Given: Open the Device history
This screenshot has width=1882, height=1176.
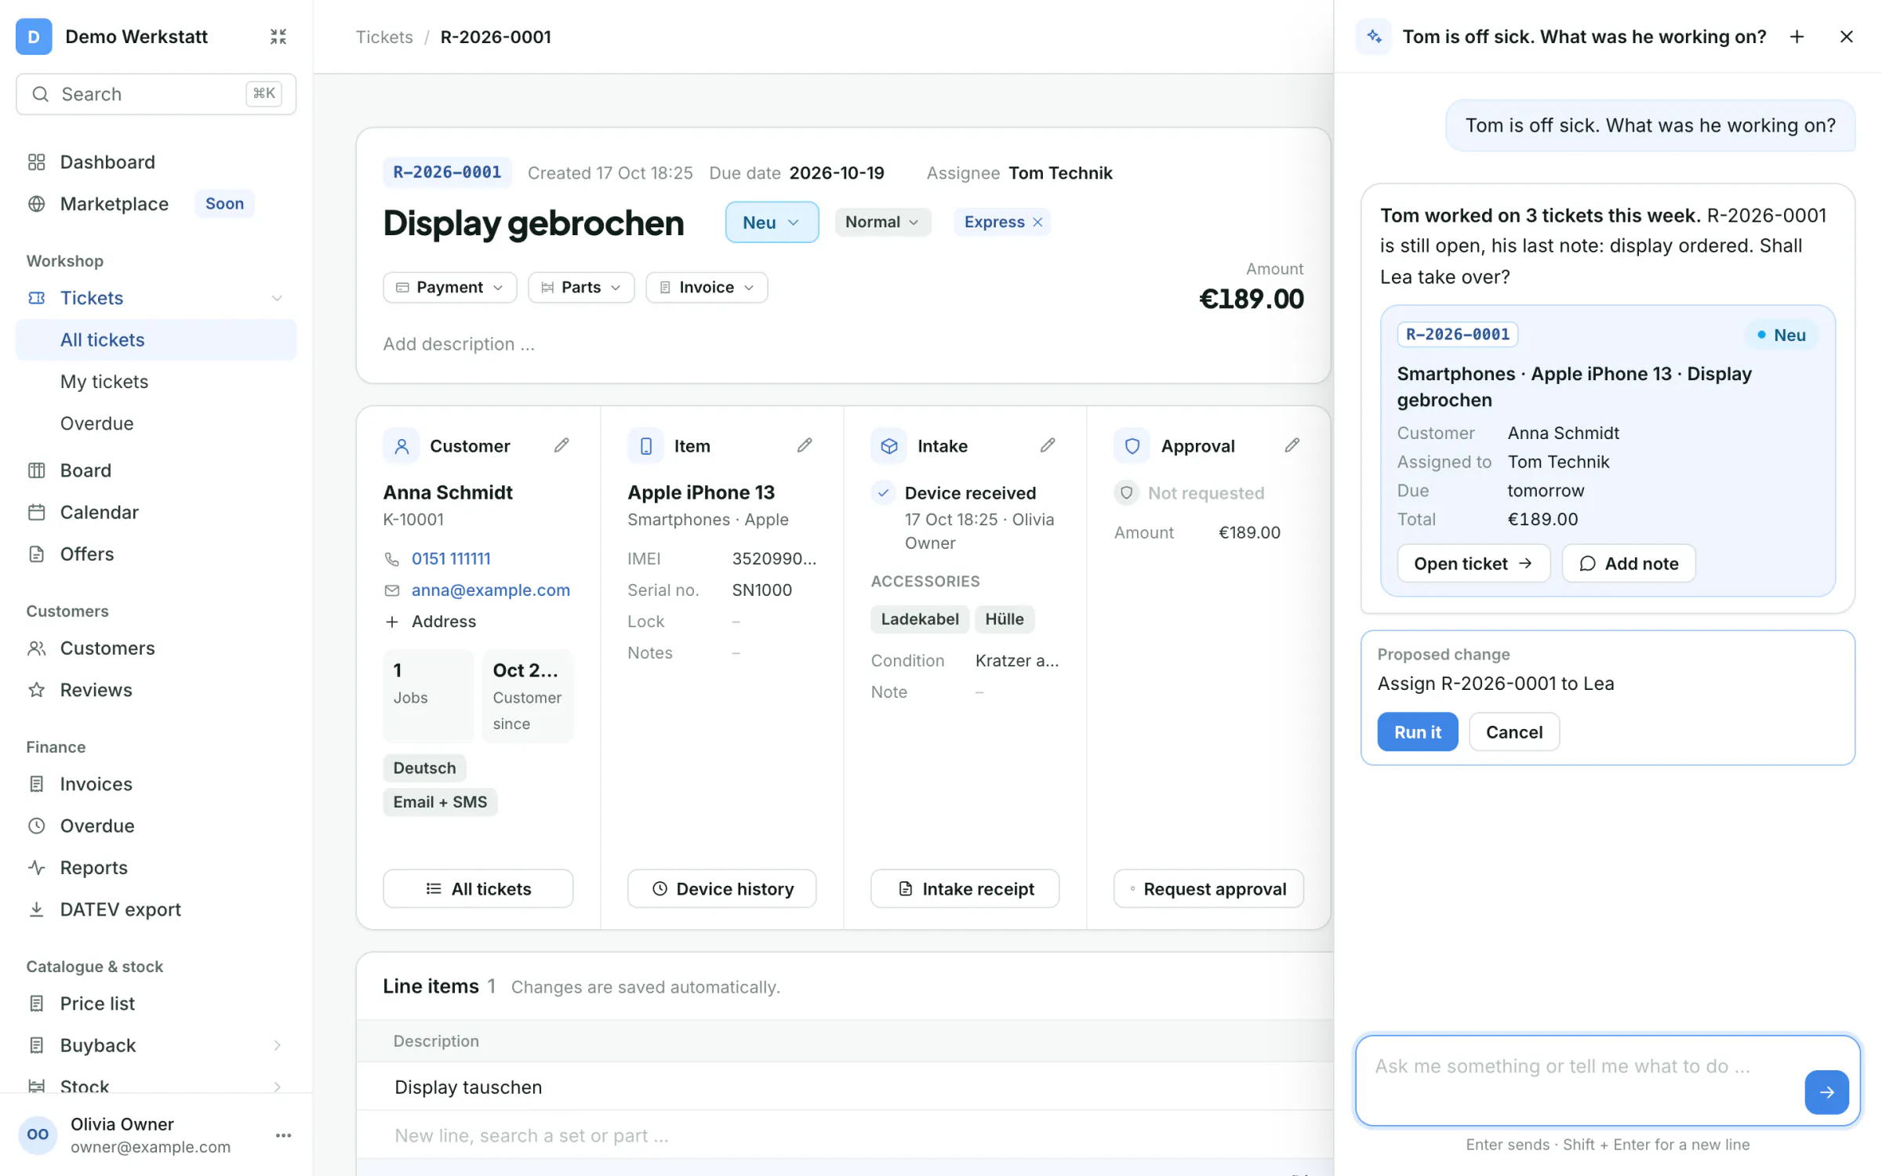Looking at the screenshot, I should [x=721, y=888].
